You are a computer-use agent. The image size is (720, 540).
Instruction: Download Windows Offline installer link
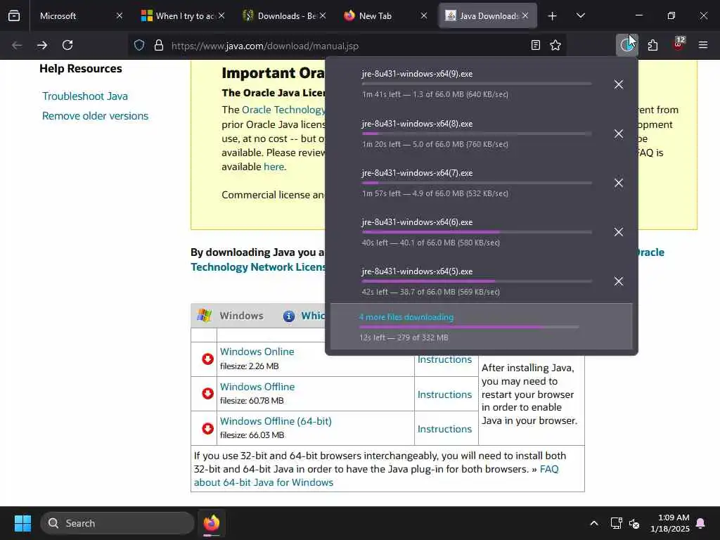click(x=257, y=387)
